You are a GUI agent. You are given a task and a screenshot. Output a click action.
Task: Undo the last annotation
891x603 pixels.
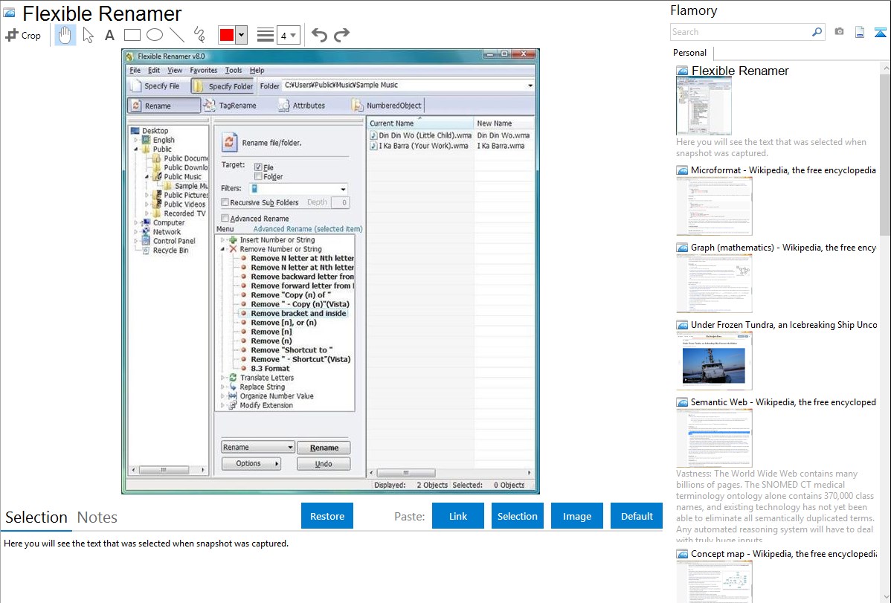pyautogui.click(x=319, y=35)
